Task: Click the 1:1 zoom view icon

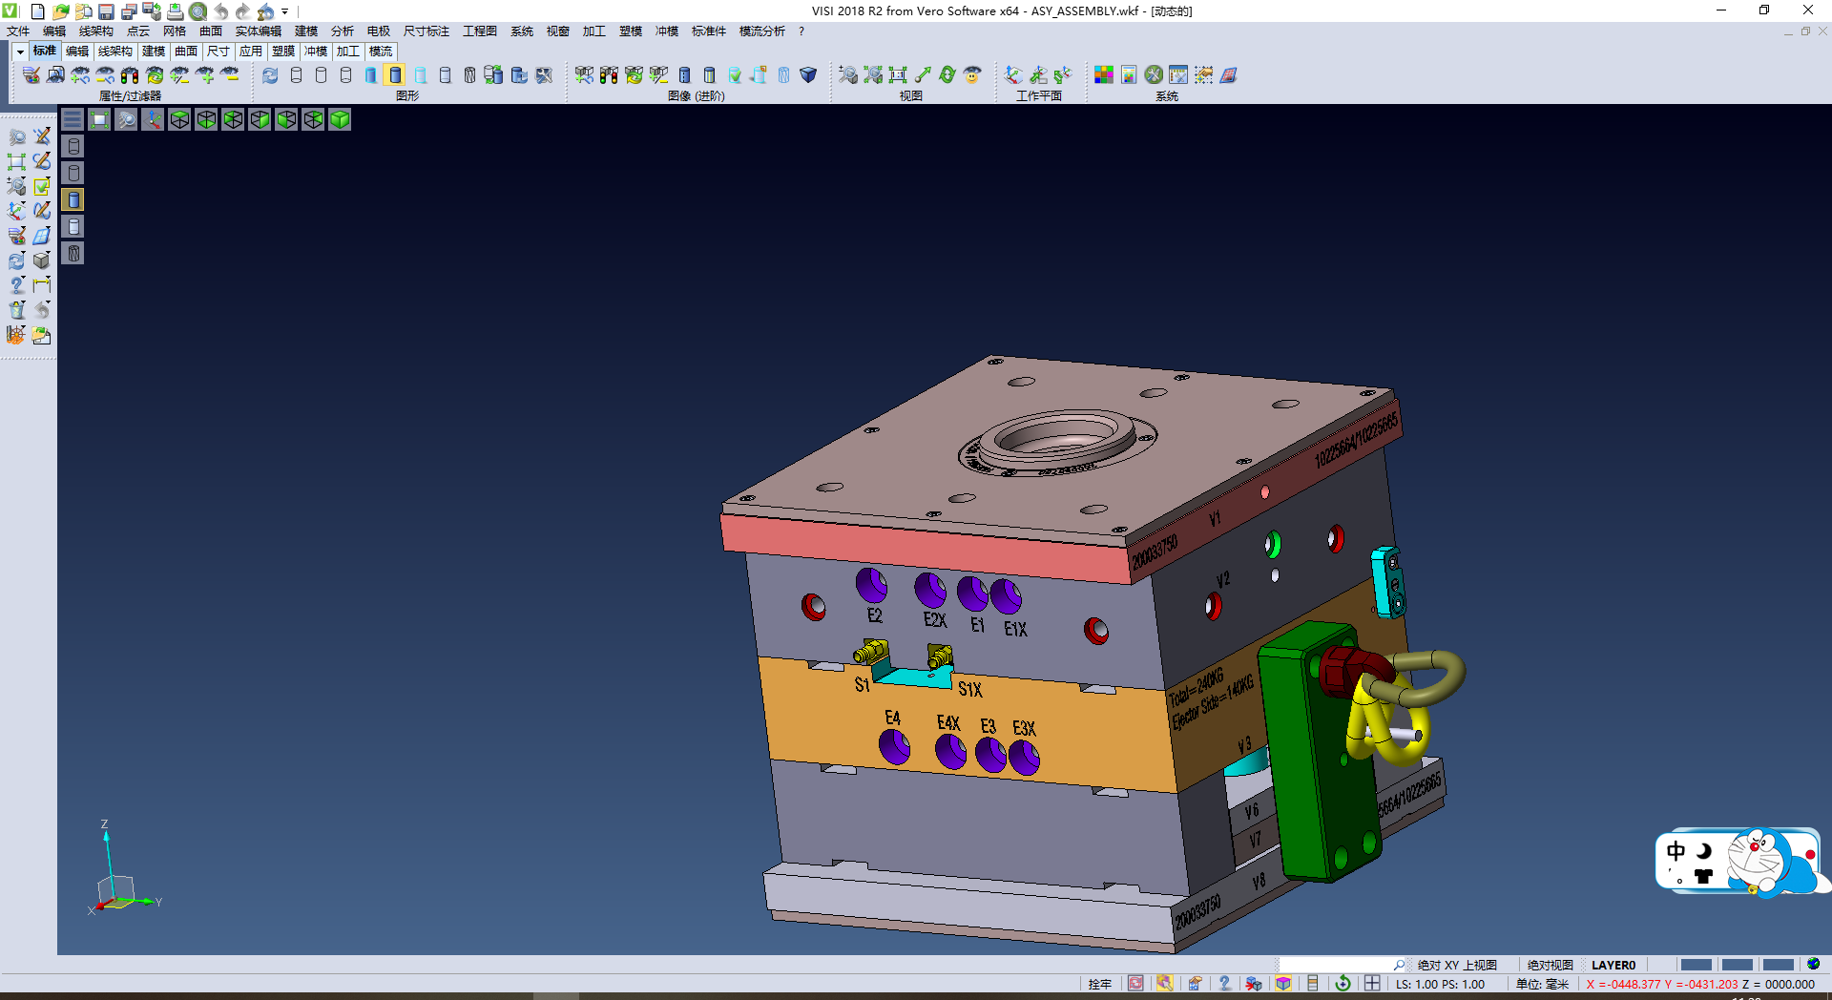Action: tap(898, 75)
